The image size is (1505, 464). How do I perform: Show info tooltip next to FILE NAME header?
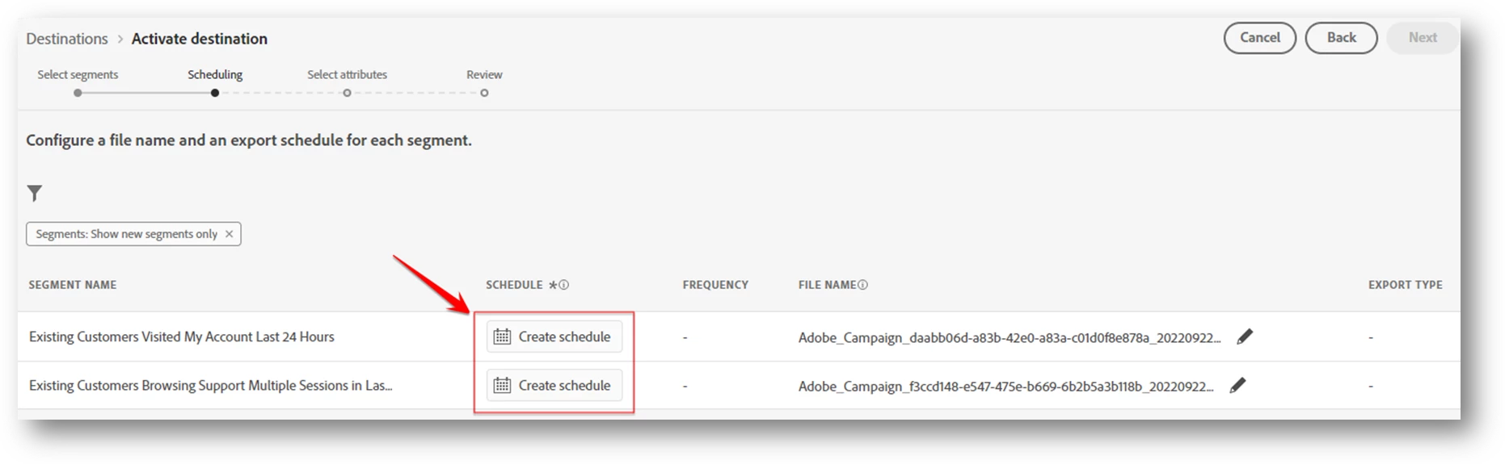pyautogui.click(x=862, y=285)
